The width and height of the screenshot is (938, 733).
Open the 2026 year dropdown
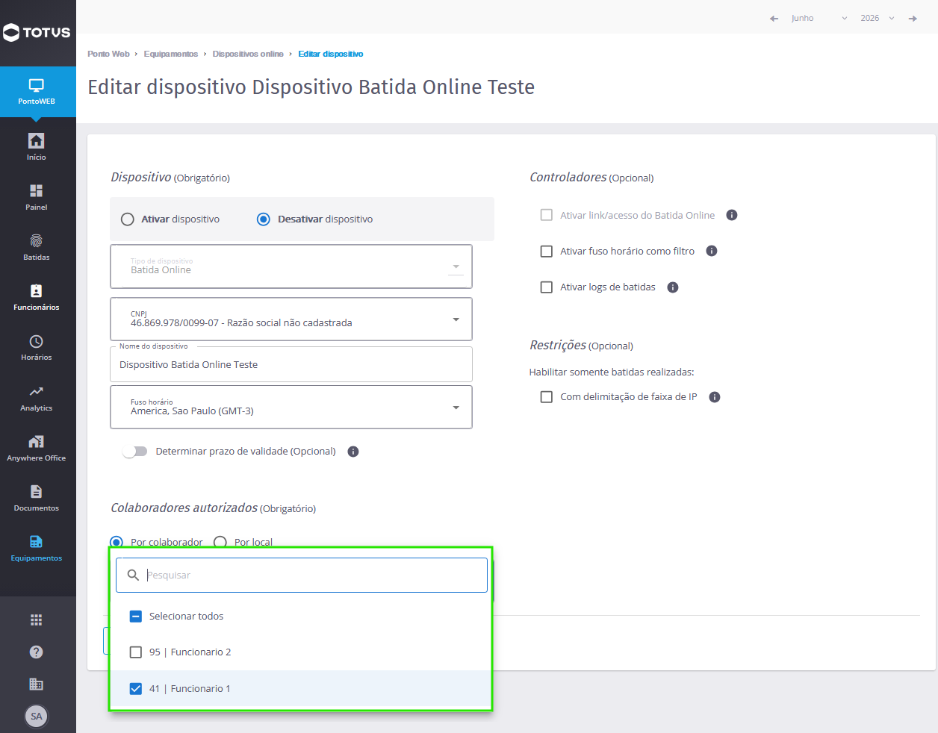[878, 19]
